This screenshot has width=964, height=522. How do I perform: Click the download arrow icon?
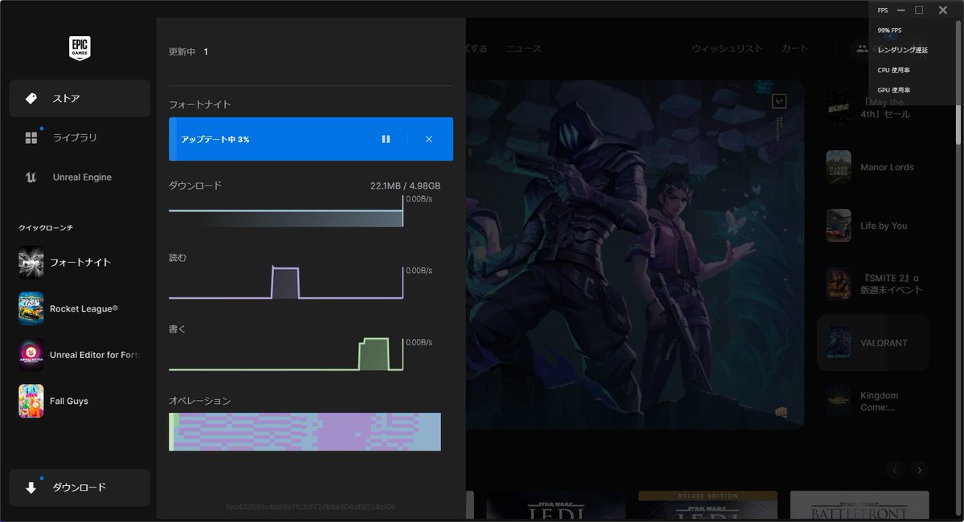[31, 487]
